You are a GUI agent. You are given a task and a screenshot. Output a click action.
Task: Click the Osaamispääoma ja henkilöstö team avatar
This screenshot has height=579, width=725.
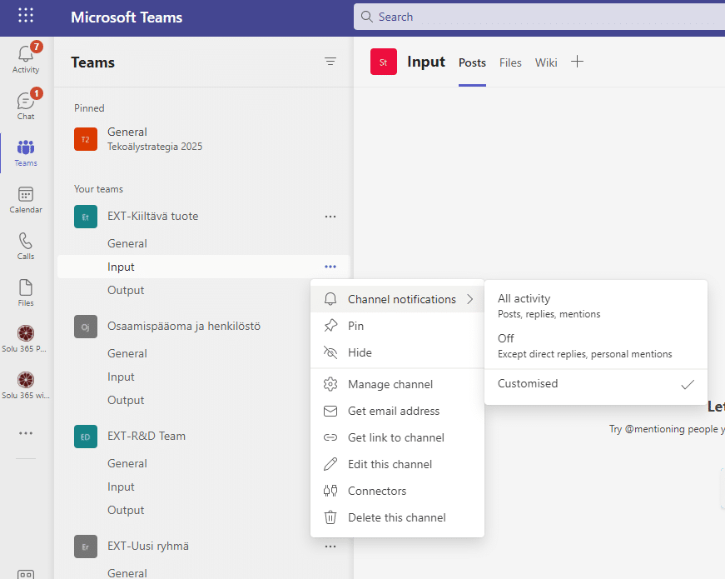pos(86,327)
